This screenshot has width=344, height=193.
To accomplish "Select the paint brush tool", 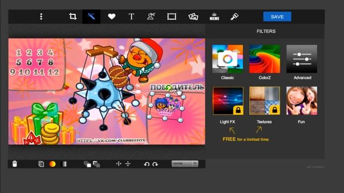I will [234, 17].
